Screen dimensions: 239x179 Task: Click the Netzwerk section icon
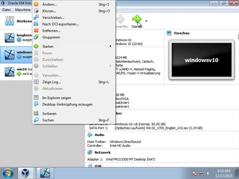[x=90, y=152]
